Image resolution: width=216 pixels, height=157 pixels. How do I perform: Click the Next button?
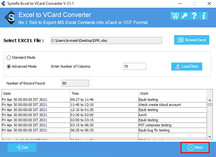pyautogui.click(x=195, y=147)
